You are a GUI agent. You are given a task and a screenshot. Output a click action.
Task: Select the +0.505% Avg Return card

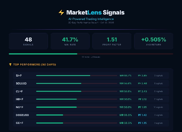[x=153, y=41]
